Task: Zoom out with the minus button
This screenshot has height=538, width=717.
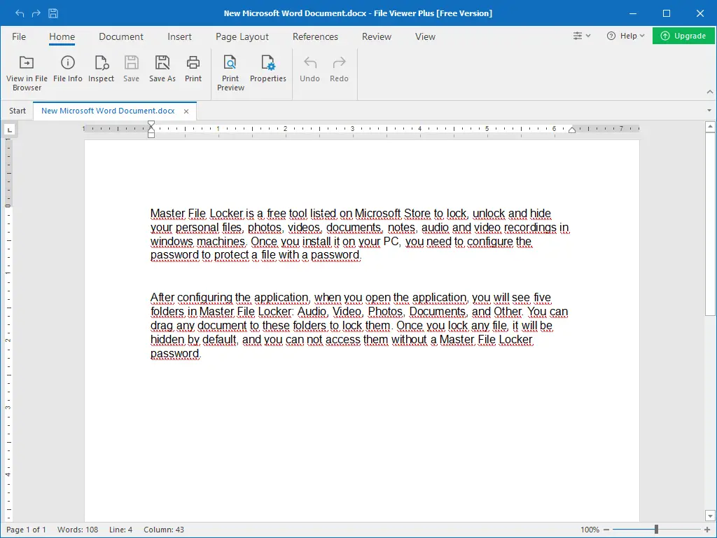Action: coord(606,530)
